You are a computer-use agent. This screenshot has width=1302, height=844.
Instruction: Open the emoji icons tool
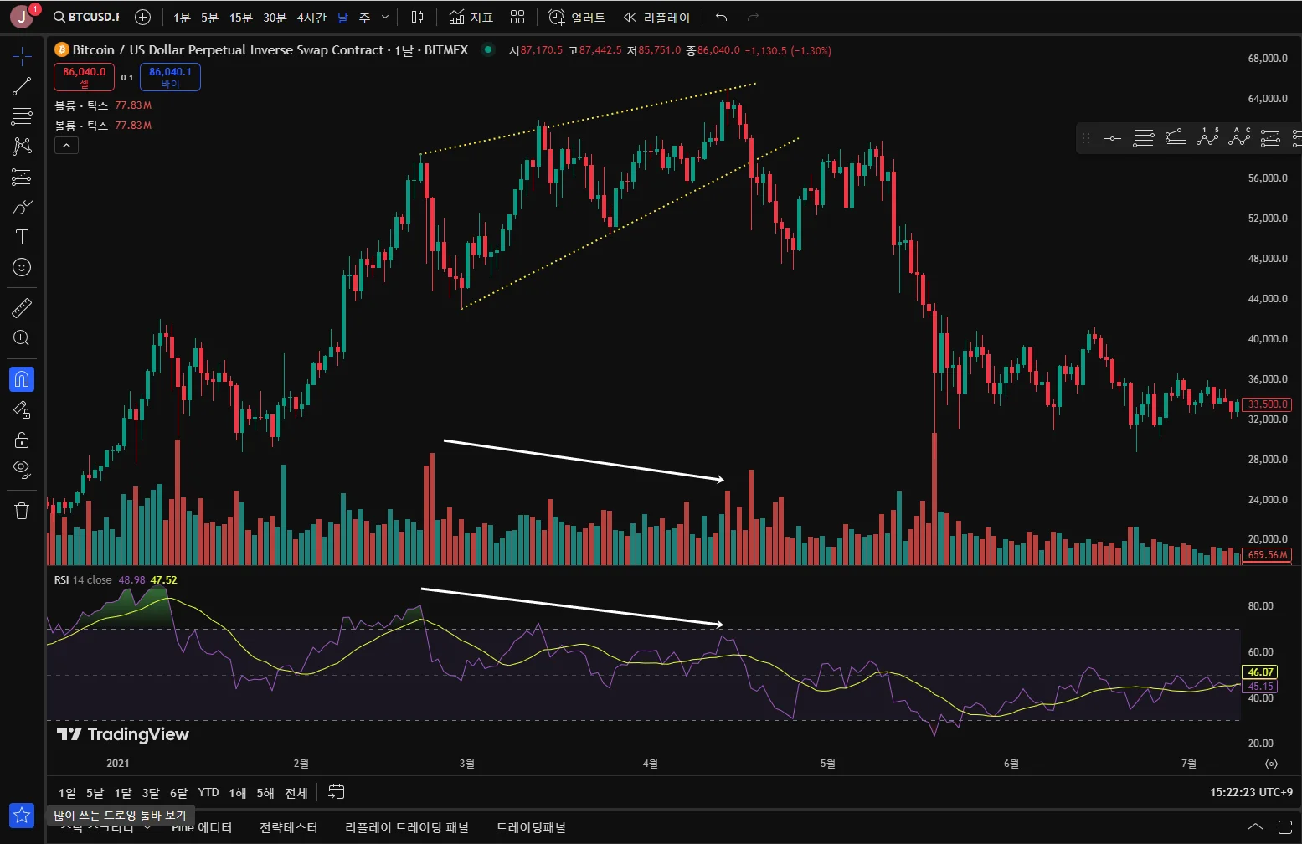(22, 267)
